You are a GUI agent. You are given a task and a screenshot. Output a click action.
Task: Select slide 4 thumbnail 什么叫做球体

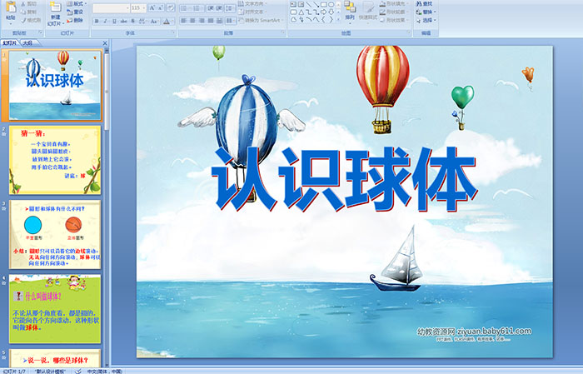55,308
